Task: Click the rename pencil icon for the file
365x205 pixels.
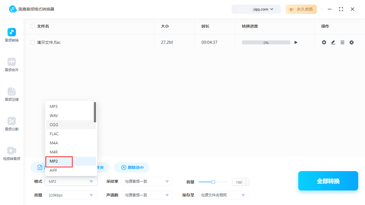Action: click(333, 42)
